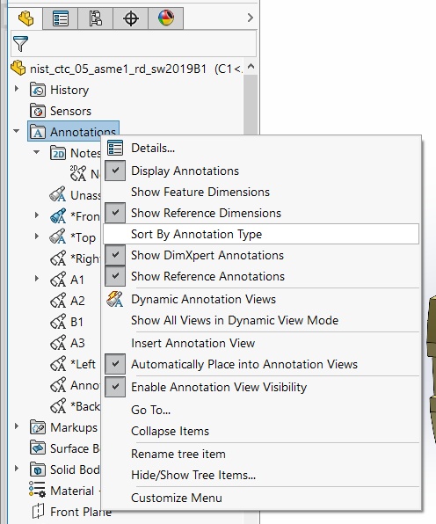
Task: Toggle Show Reference Dimensions checkbox
Action: 115,213
